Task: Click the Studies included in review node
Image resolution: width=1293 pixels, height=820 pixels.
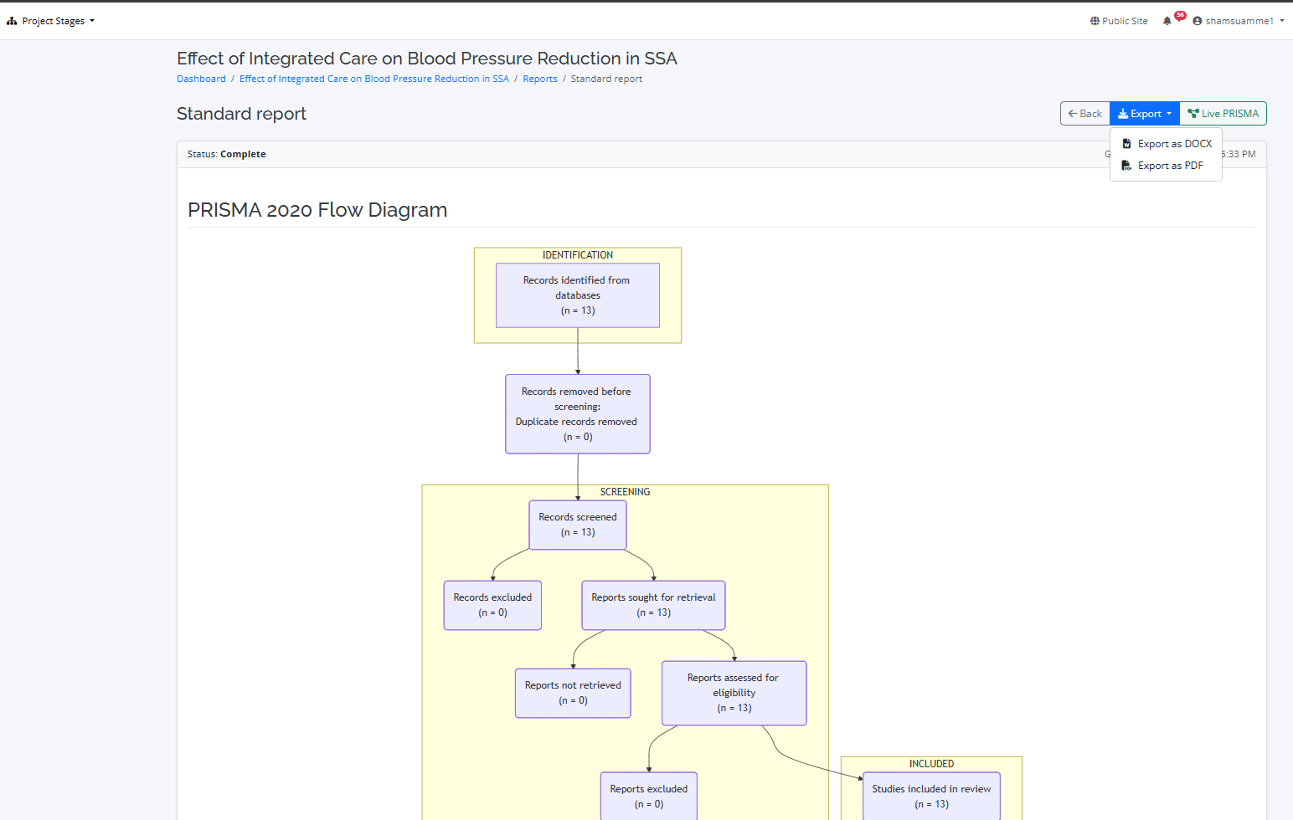Action: pos(931,796)
